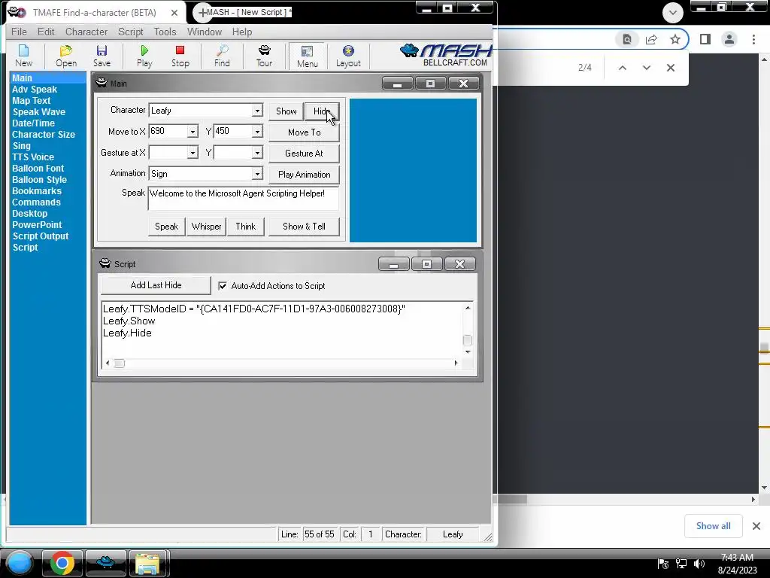
Task: Expand the Gesture at X dropdown
Action: [192, 153]
